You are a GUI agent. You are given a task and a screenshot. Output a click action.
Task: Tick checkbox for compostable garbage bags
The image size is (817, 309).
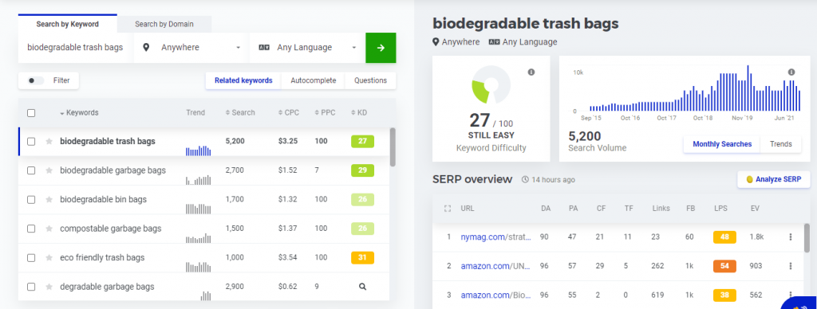31,229
